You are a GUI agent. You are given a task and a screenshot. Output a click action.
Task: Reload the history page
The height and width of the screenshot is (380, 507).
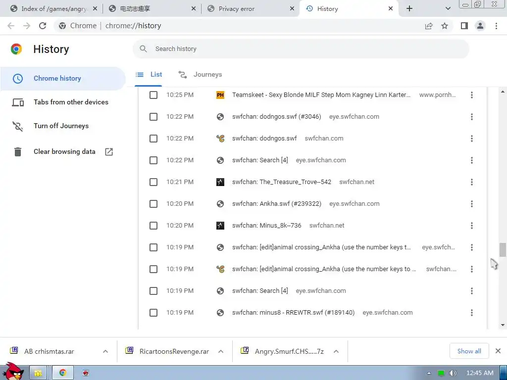pyautogui.click(x=43, y=26)
